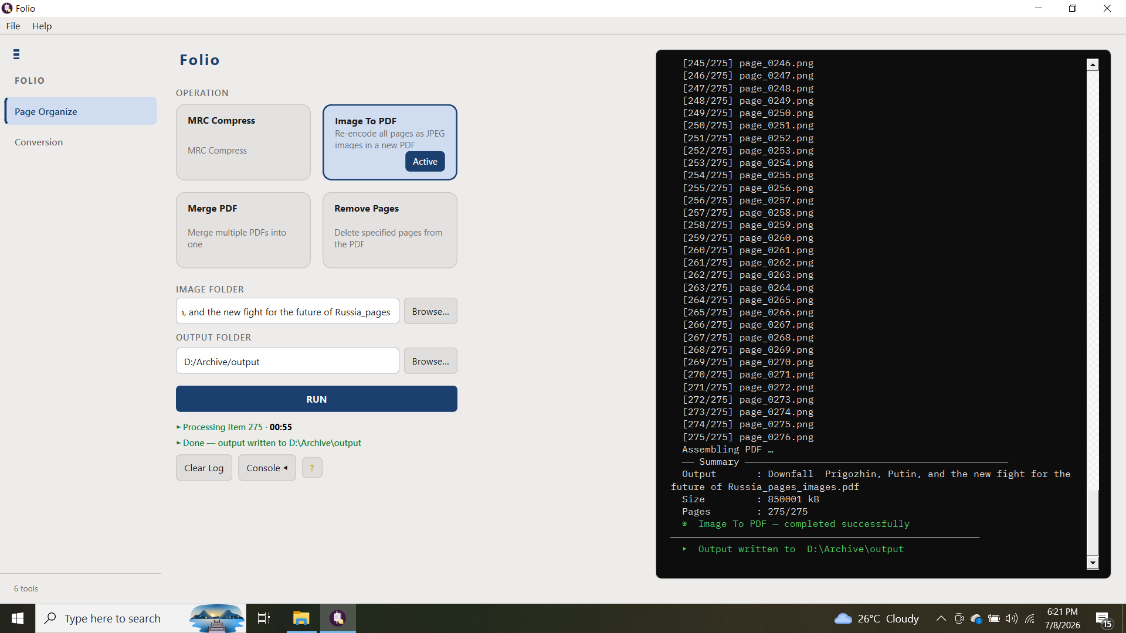Open Task View on the taskbar
Image resolution: width=1126 pixels, height=633 pixels.
(x=264, y=618)
